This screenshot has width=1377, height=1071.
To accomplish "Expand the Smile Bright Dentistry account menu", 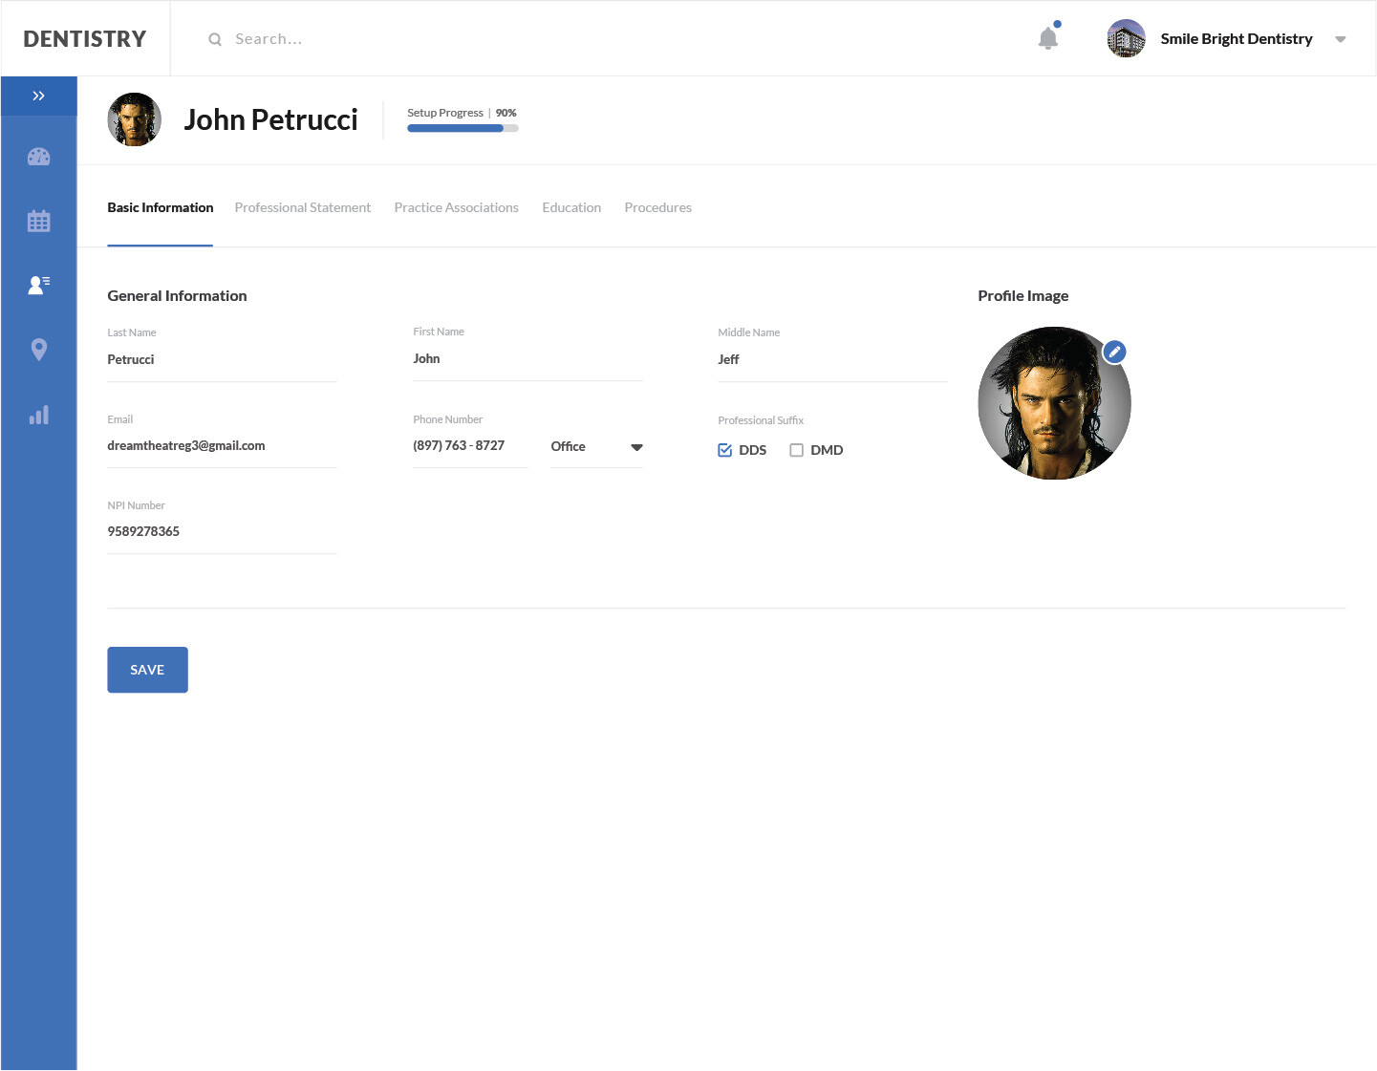I will point(1340,39).
